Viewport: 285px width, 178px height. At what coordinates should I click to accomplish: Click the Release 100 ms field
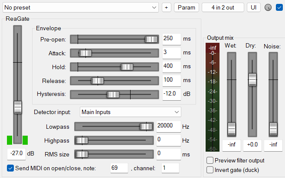pyautogui.click(x=172, y=80)
